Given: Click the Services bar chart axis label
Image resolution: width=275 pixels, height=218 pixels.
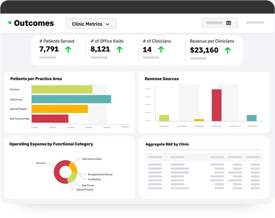Looking at the screenshot, I should [14, 89].
